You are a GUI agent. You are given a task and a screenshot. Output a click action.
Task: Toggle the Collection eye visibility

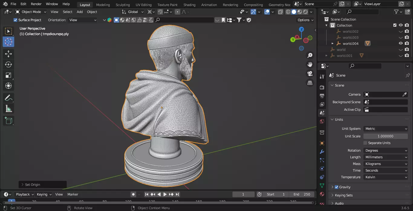click(401, 25)
